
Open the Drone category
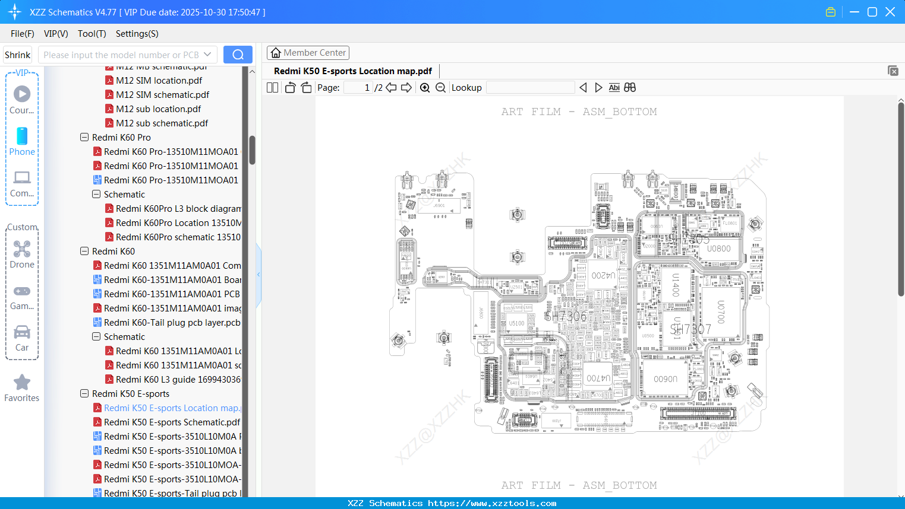22,254
